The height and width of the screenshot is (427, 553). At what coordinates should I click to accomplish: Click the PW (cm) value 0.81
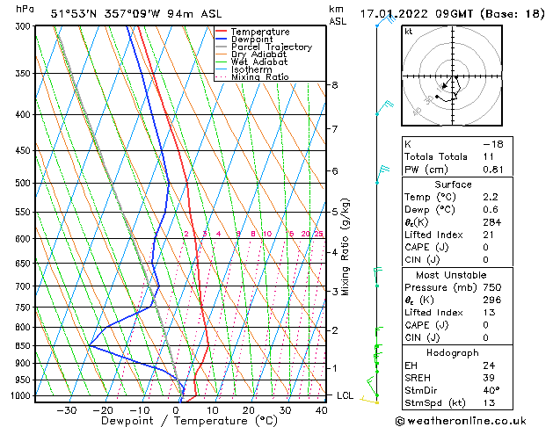coord(492,170)
